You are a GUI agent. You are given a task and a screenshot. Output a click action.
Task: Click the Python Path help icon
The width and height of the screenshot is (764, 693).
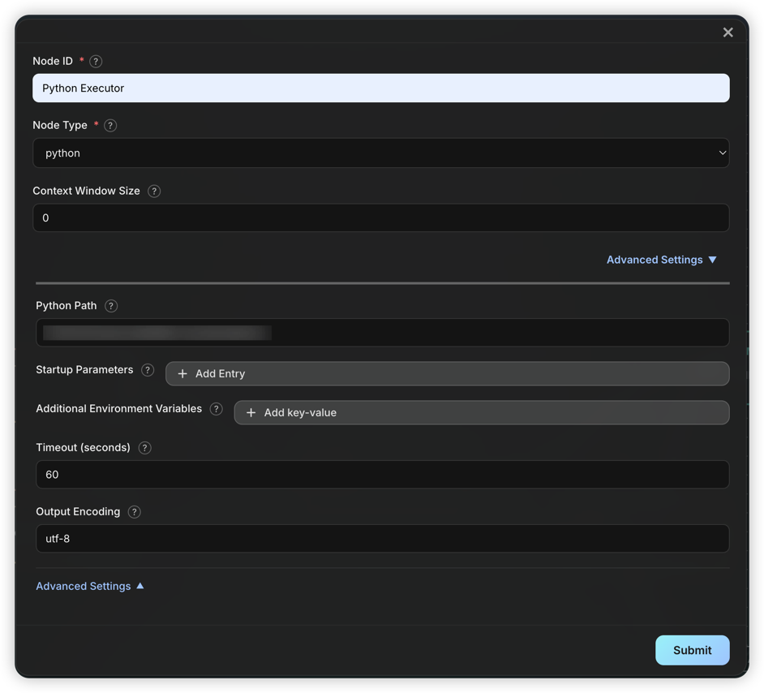[111, 306]
